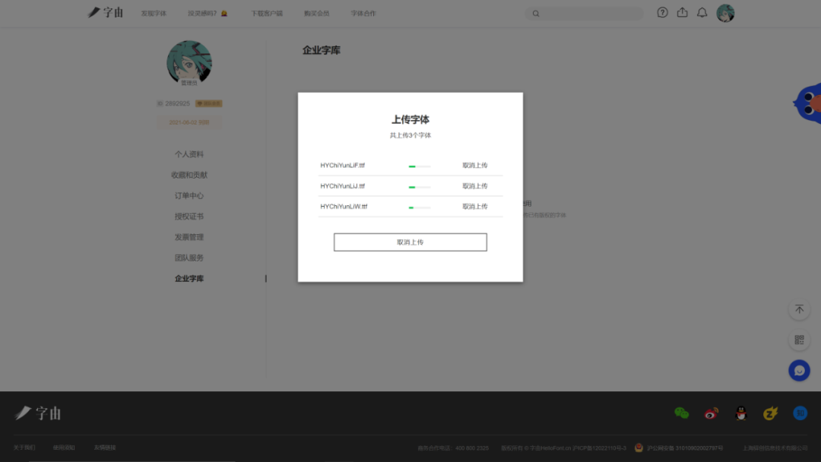Screen dimensions: 821x462
Task: Click the QQ penguin icon in footer
Action: 740,413
